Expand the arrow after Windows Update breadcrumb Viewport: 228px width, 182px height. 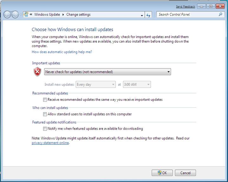tap(63, 15)
